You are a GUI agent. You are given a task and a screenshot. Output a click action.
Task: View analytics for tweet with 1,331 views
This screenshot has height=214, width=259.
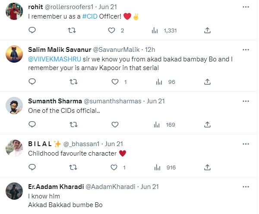155,30
